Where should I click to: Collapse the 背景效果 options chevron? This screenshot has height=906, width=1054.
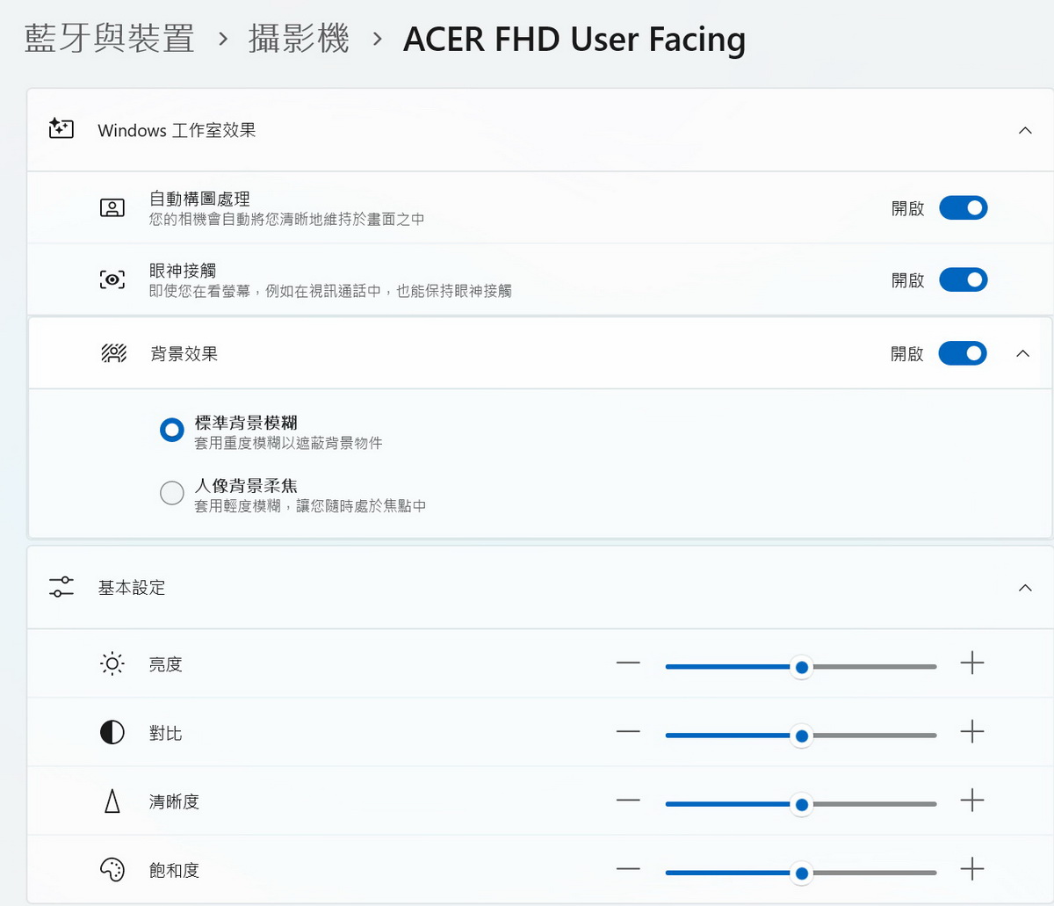click(1022, 353)
